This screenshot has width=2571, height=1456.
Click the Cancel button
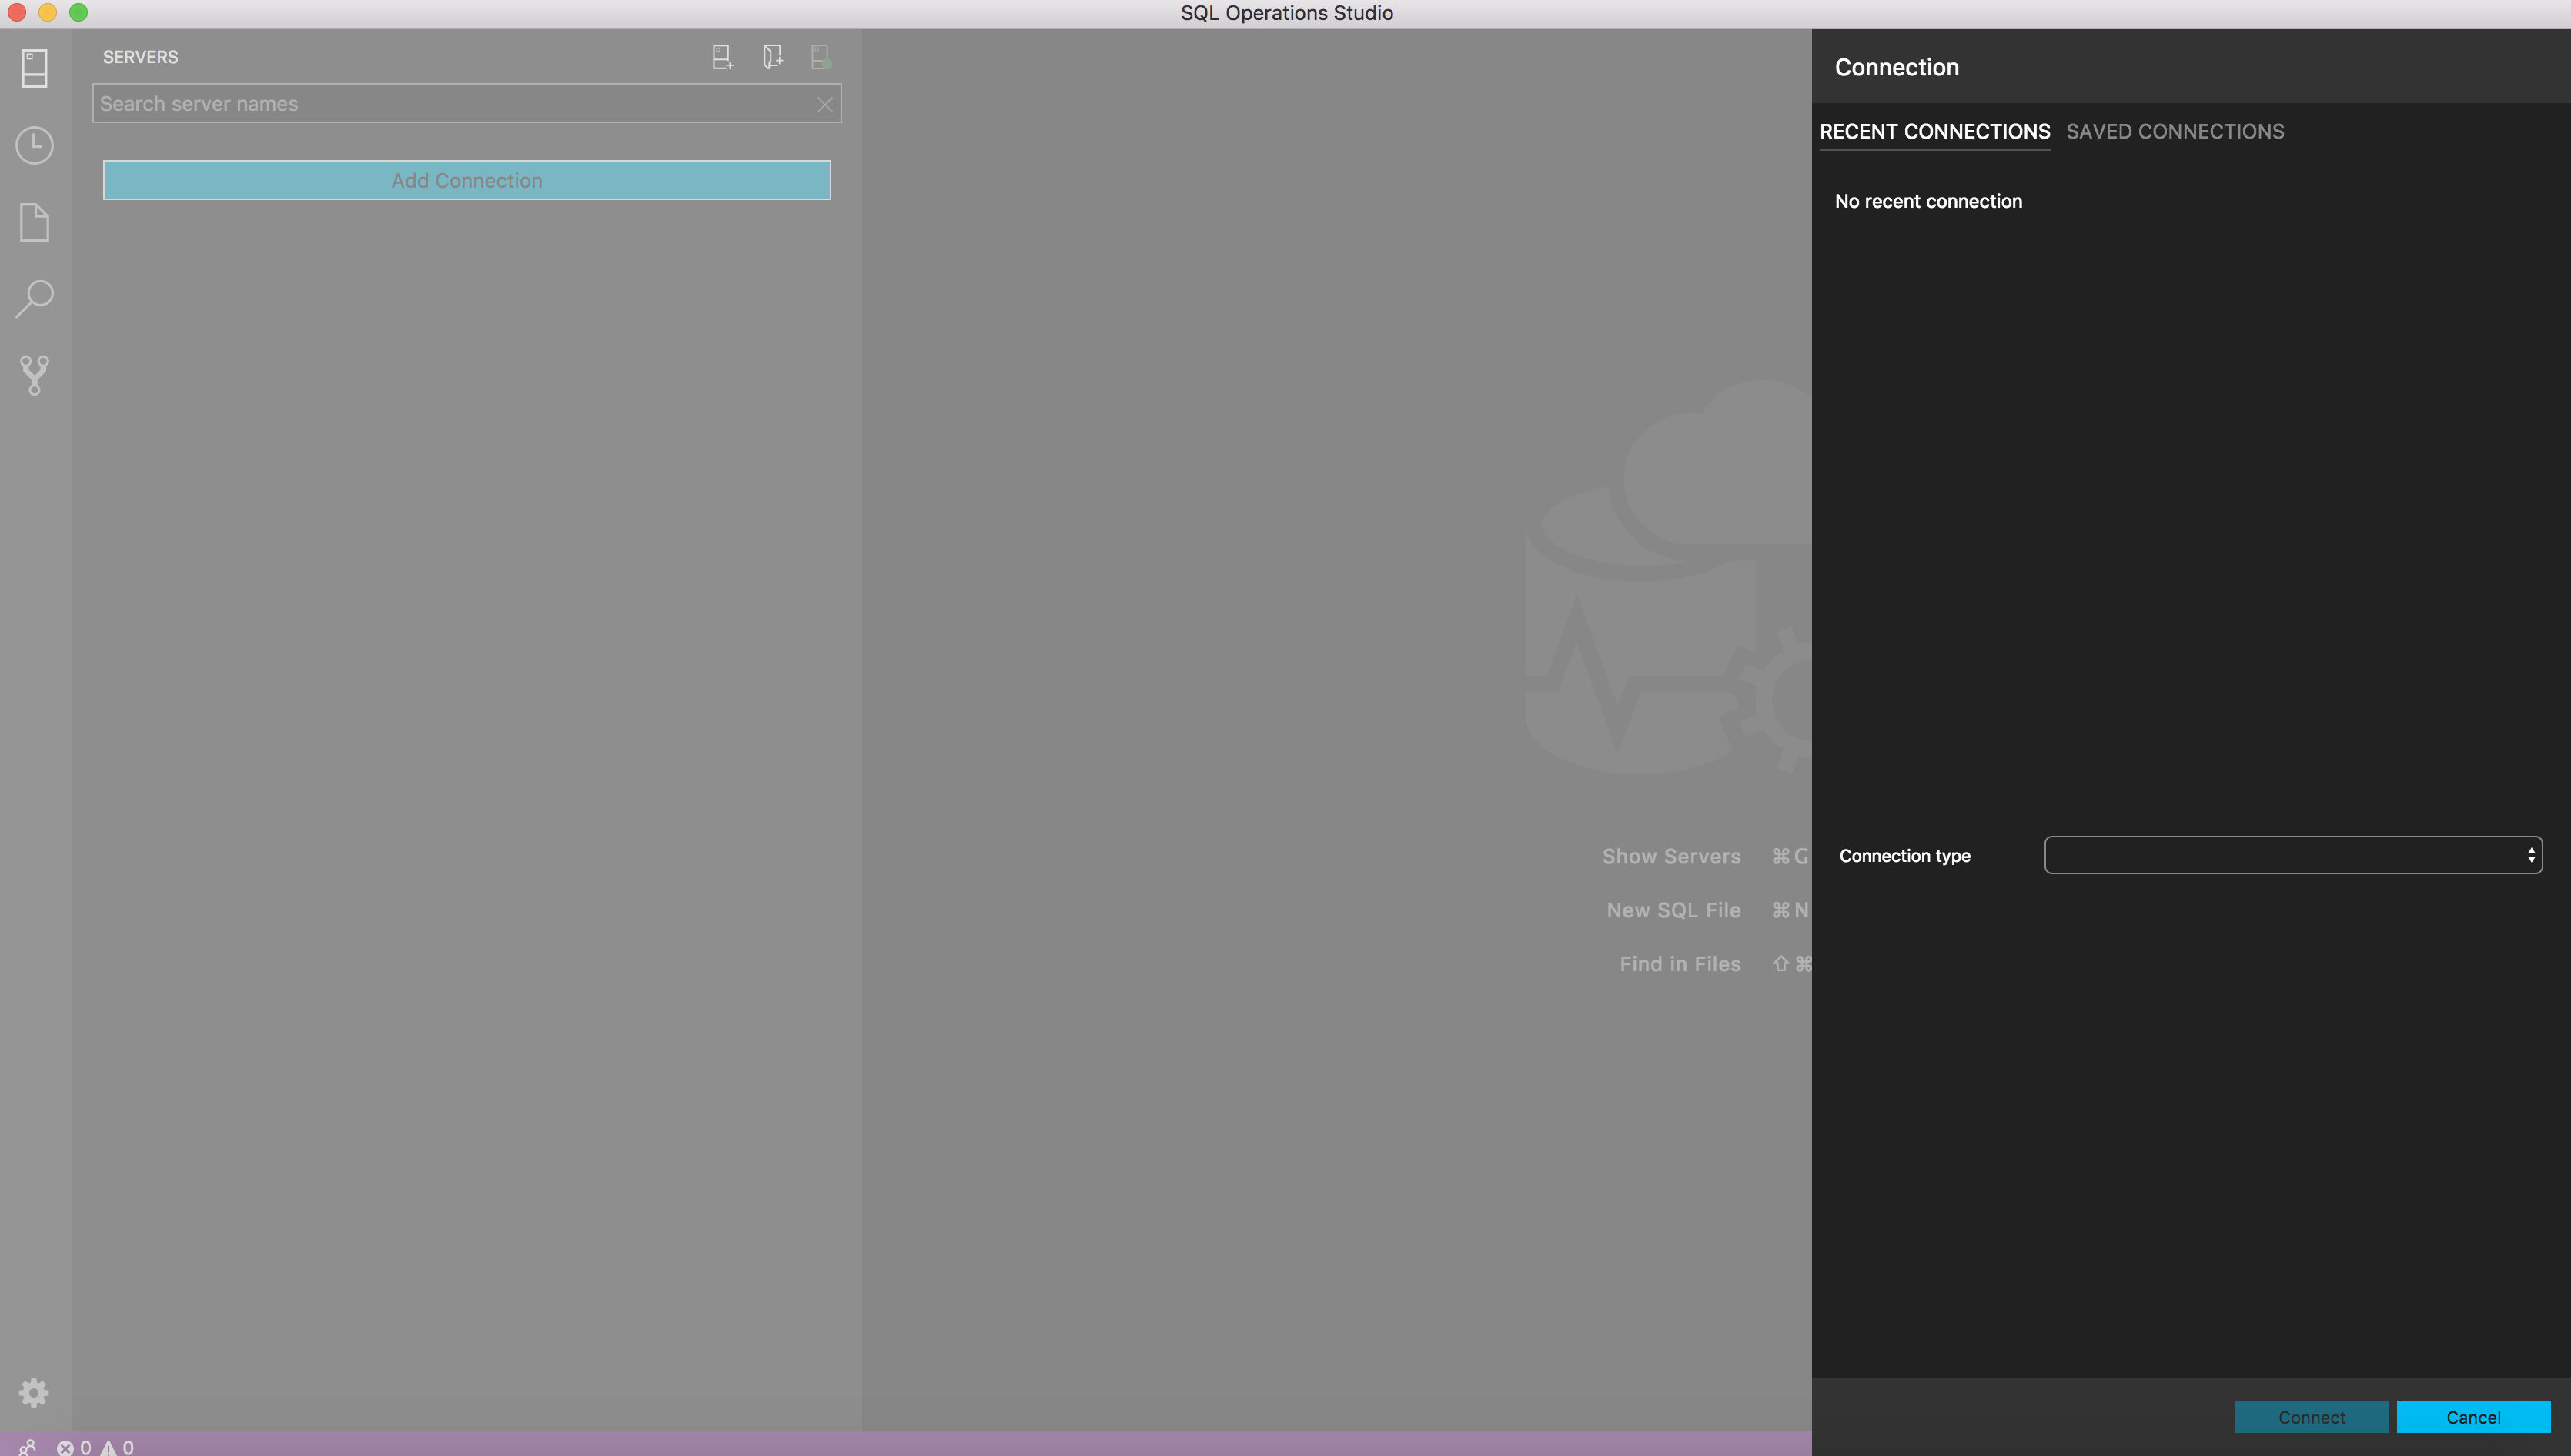[2473, 1417]
